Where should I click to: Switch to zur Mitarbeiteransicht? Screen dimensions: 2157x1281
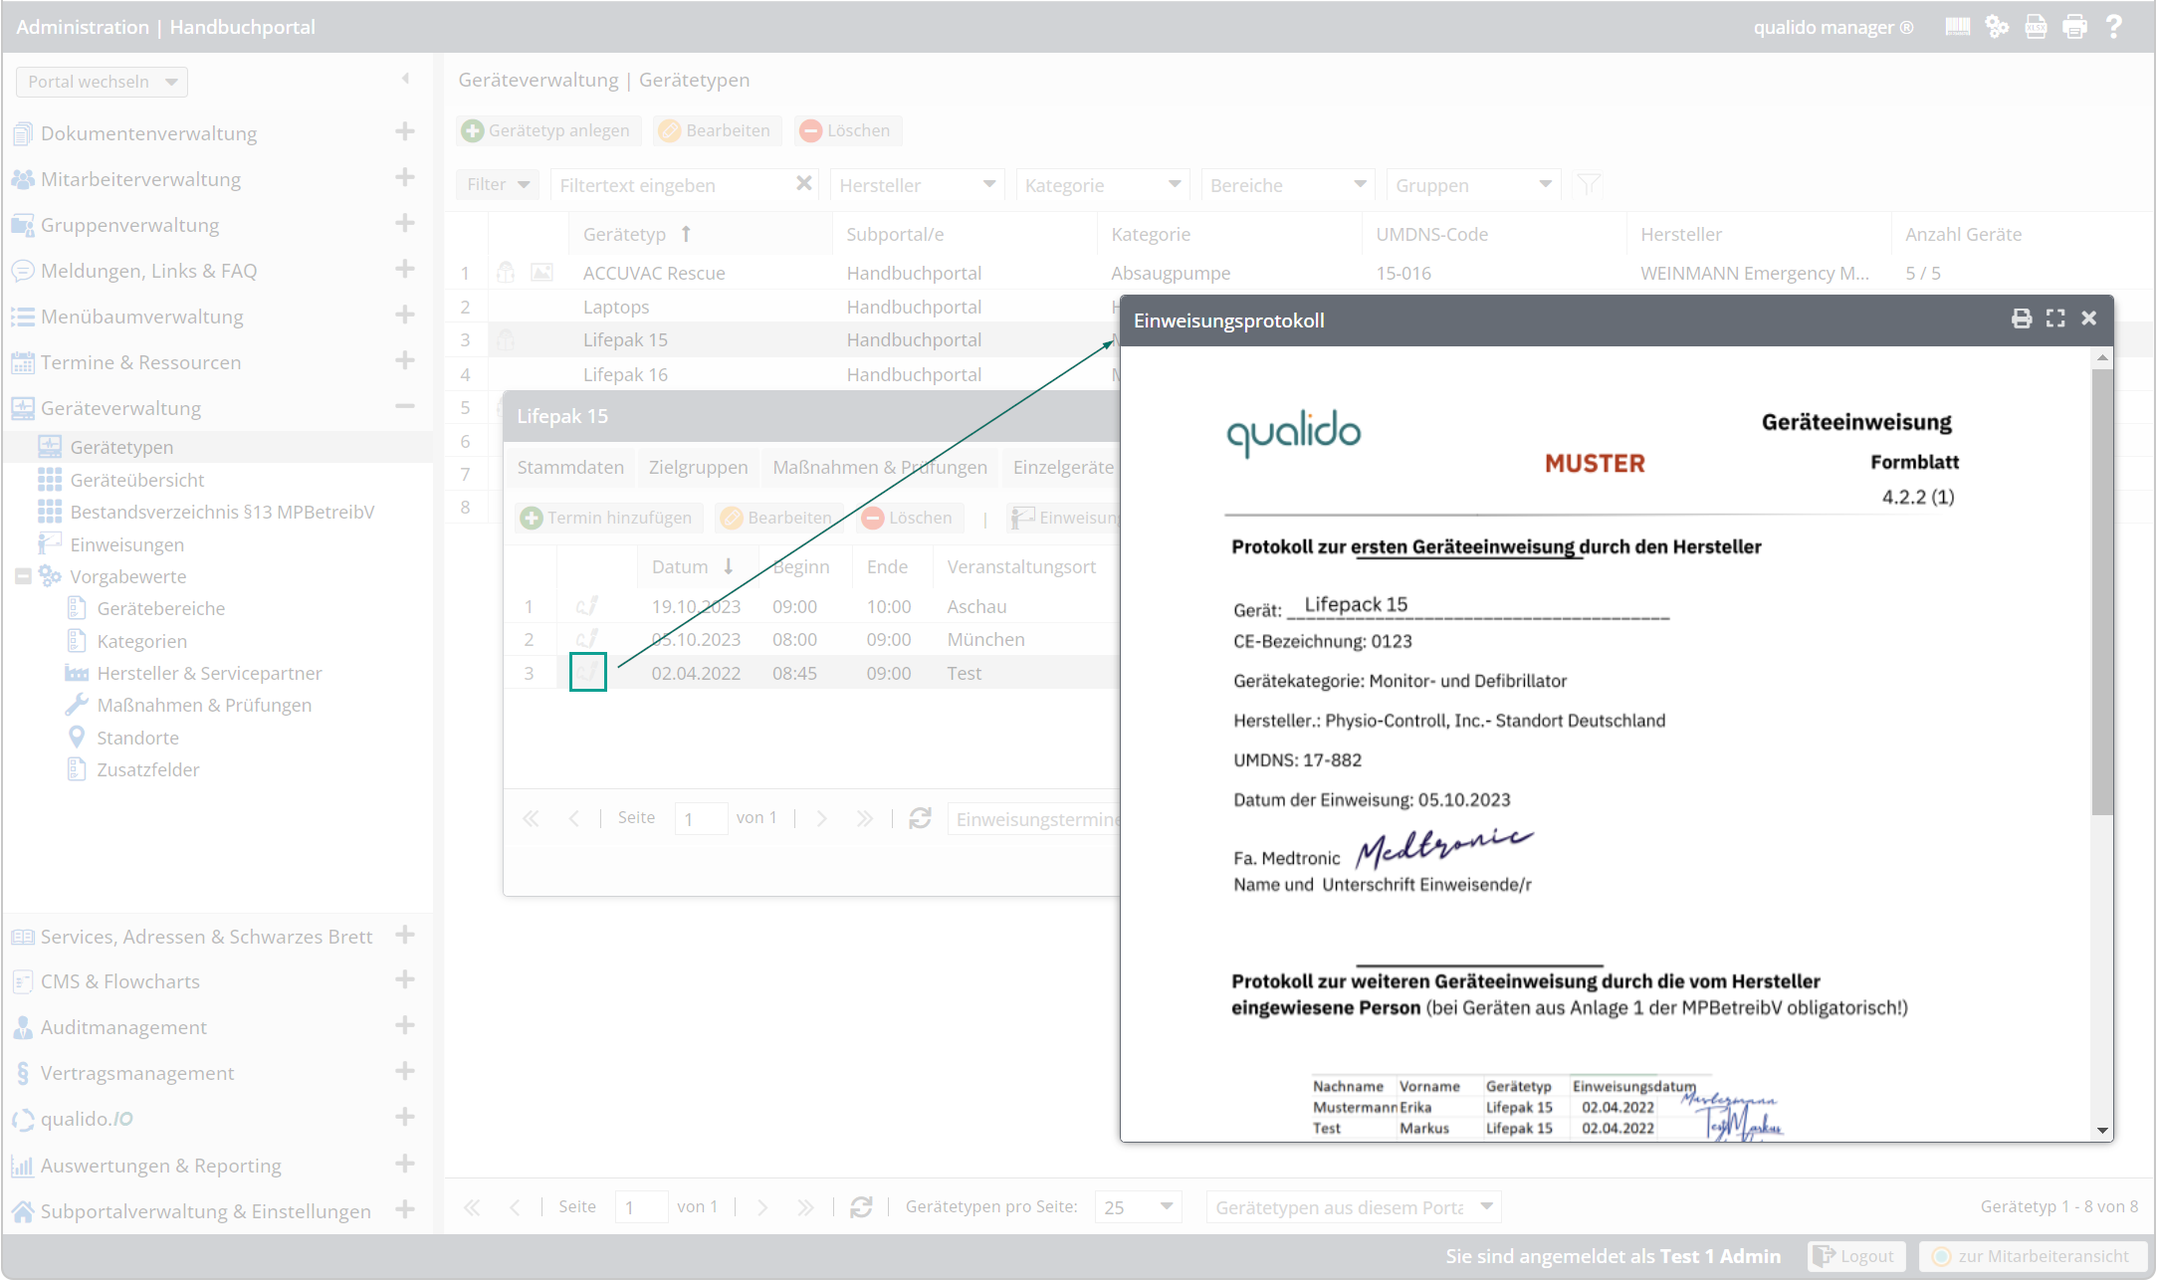coord(2033,1256)
